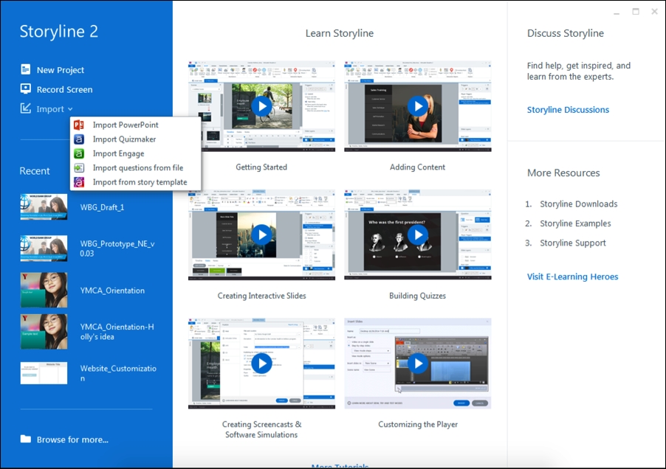Image resolution: width=666 pixels, height=469 pixels.
Task: Minimize the Storyline window
Action: pos(617,13)
